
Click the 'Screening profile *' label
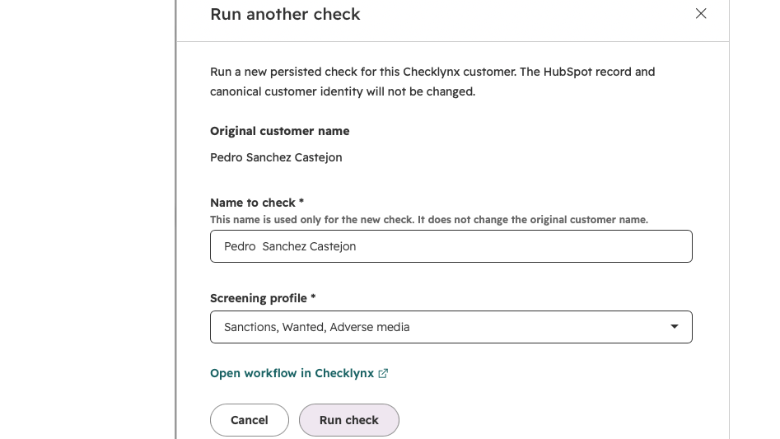[263, 298]
